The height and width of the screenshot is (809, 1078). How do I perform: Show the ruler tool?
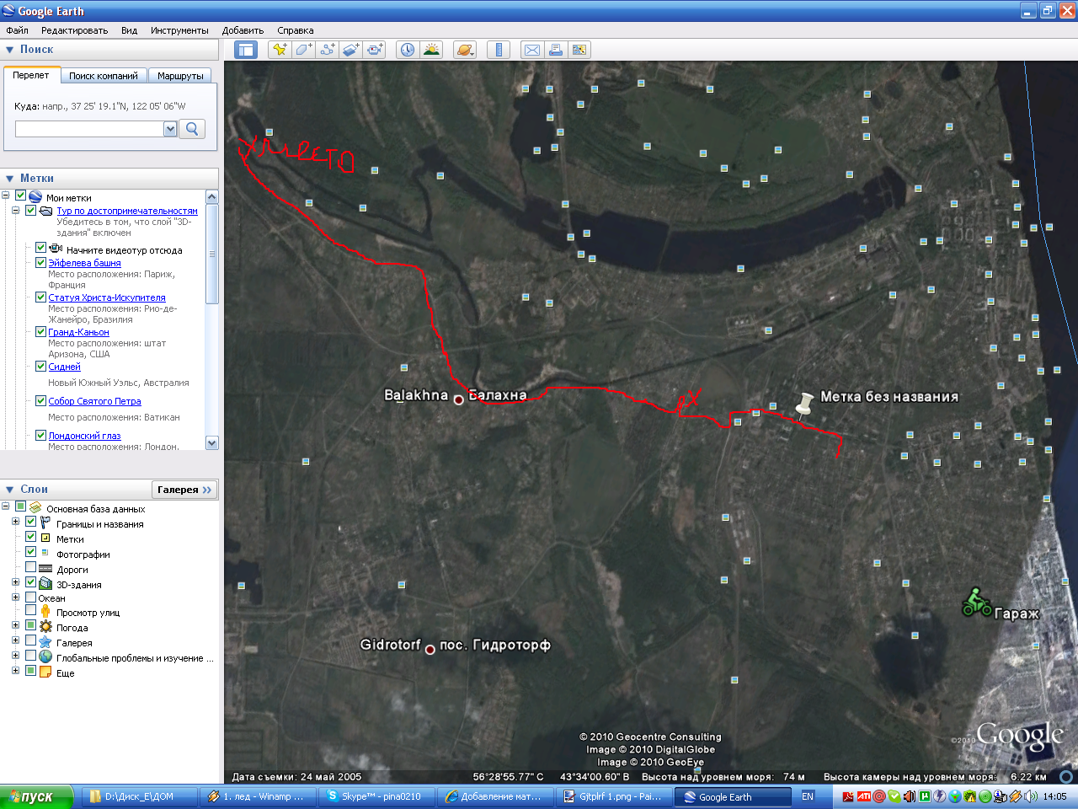499,50
